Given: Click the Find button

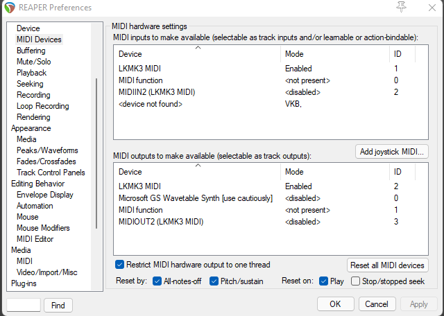Looking at the screenshot, I should coord(58,305).
